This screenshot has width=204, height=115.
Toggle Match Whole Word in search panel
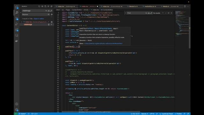(x=49, y=11)
